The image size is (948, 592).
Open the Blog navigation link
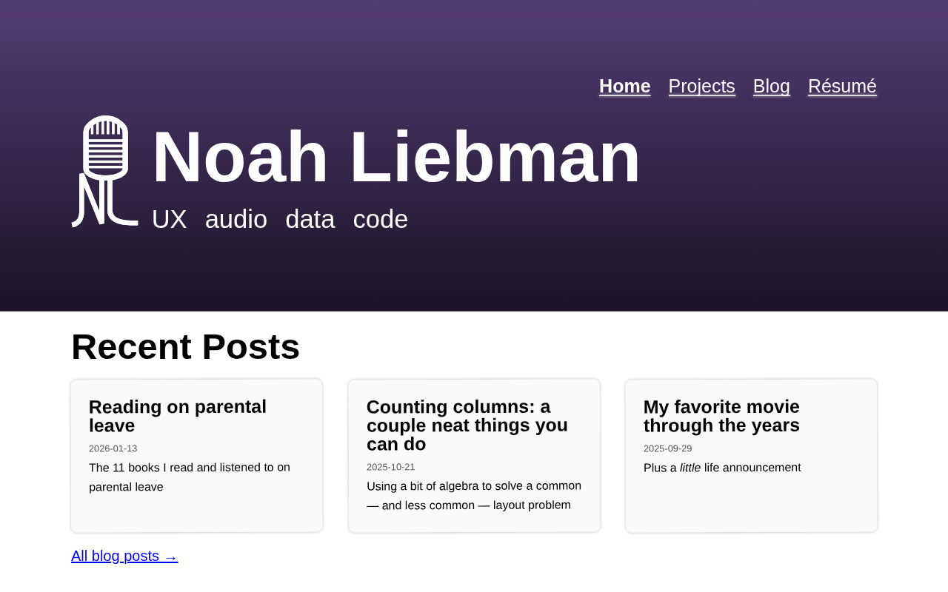click(772, 86)
